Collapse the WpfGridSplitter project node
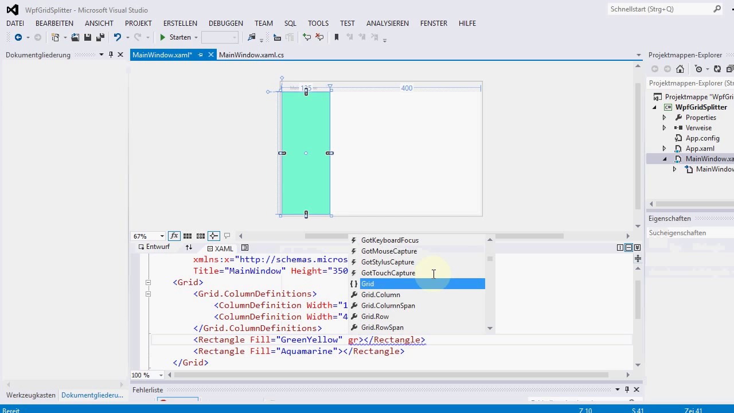 tap(654, 107)
